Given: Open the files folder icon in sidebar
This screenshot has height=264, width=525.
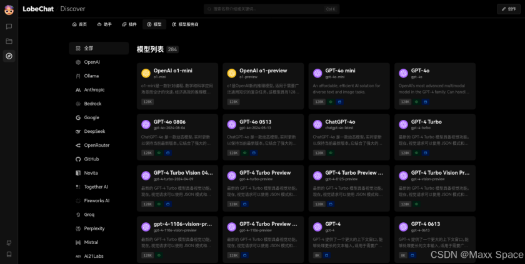Looking at the screenshot, I should 9,41.
